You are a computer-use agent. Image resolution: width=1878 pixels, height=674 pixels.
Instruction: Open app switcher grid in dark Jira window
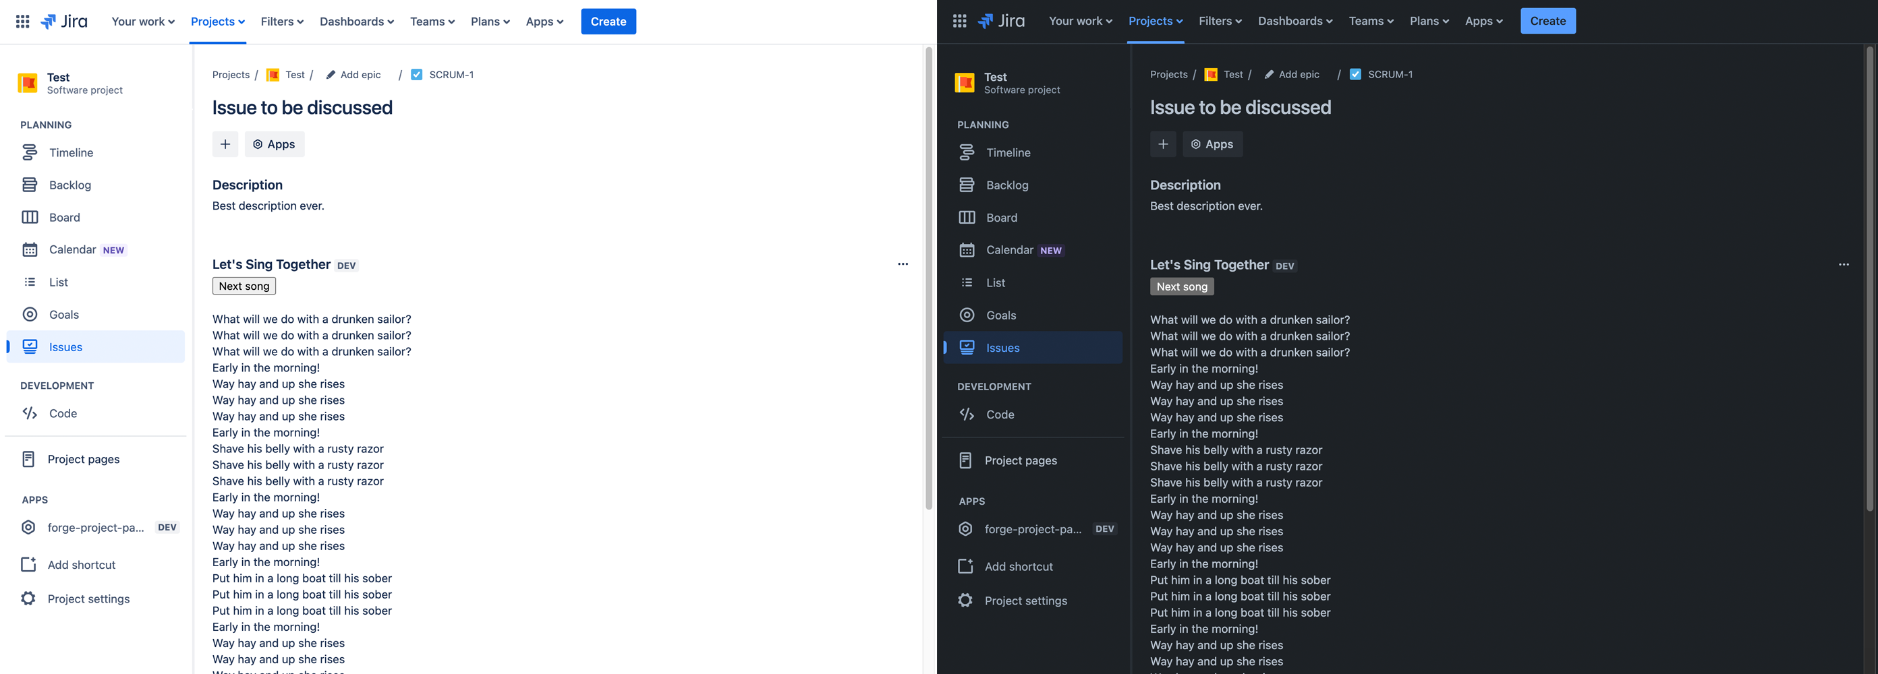pyautogui.click(x=959, y=21)
